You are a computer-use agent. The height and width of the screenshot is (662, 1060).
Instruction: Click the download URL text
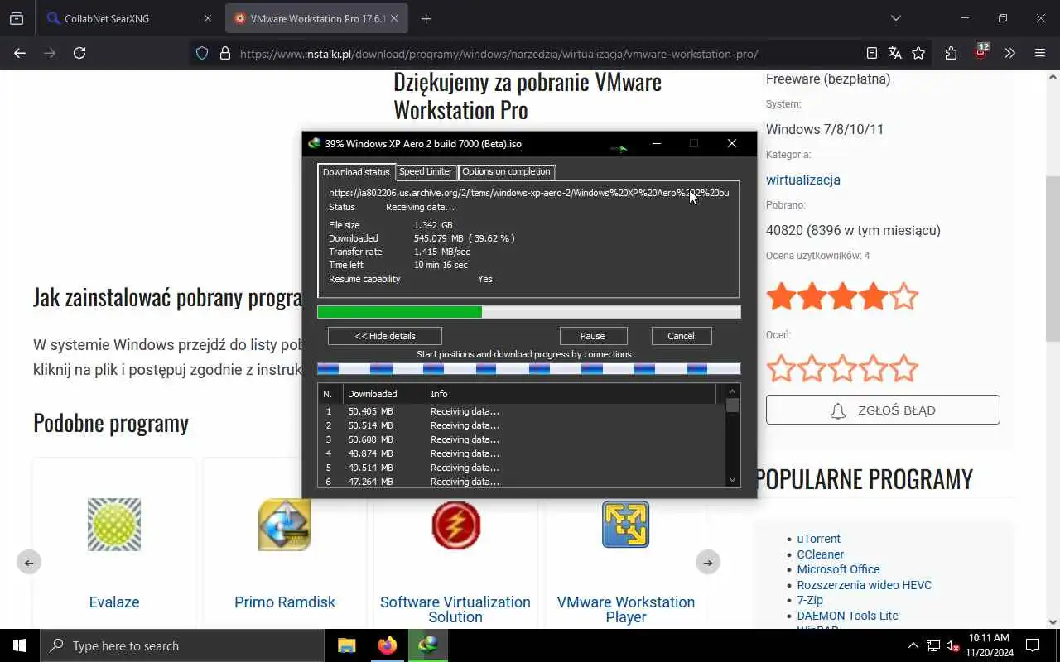point(528,193)
